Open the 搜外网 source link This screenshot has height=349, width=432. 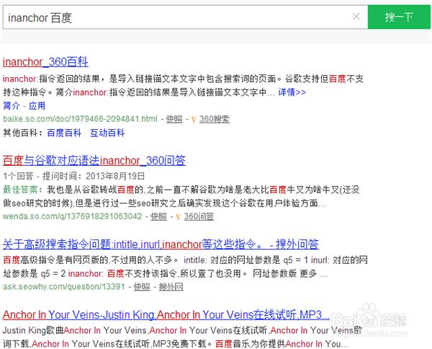coord(171,287)
